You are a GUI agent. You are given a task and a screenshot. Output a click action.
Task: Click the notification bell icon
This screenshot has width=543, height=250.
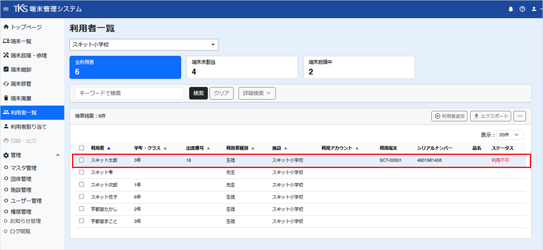[x=511, y=9]
